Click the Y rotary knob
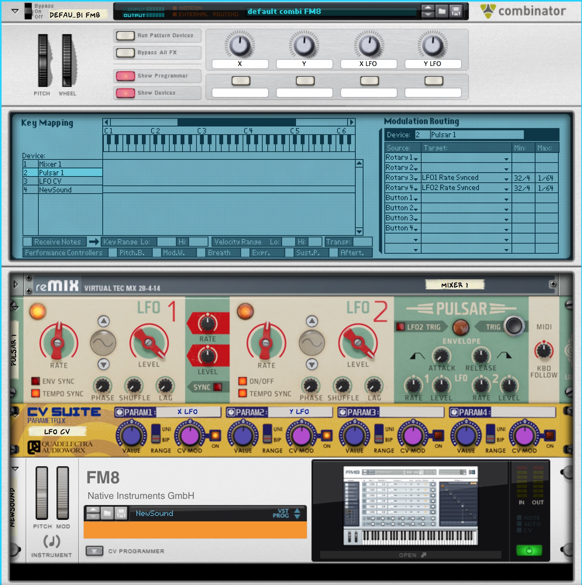 (x=304, y=45)
